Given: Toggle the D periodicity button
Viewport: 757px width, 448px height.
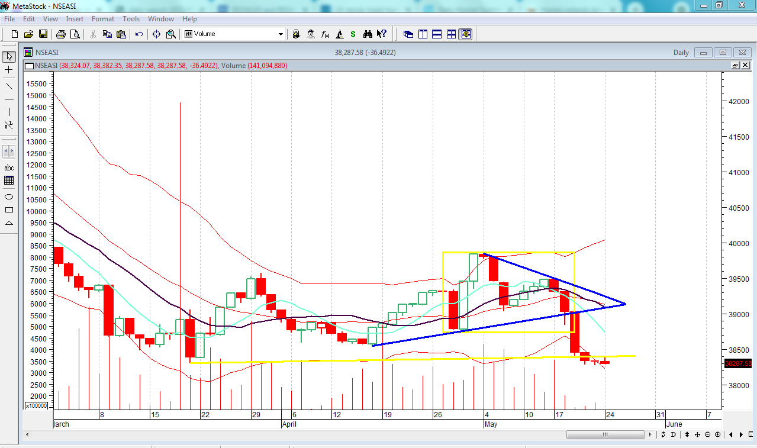Looking at the screenshot, I should pyautogui.click(x=674, y=435).
